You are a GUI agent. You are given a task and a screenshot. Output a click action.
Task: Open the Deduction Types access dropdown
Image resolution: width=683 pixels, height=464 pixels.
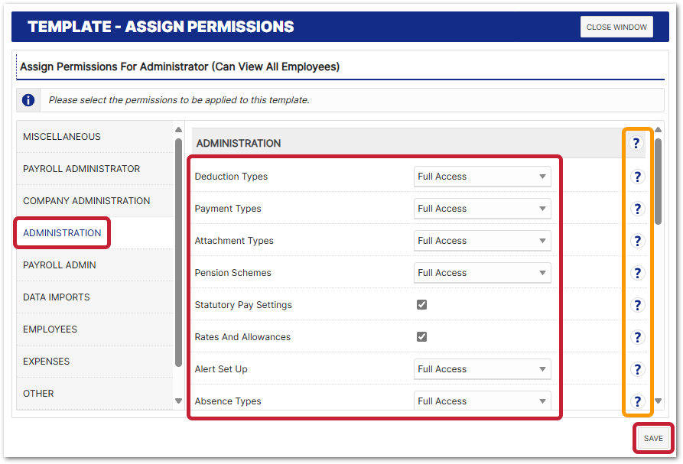tap(482, 177)
